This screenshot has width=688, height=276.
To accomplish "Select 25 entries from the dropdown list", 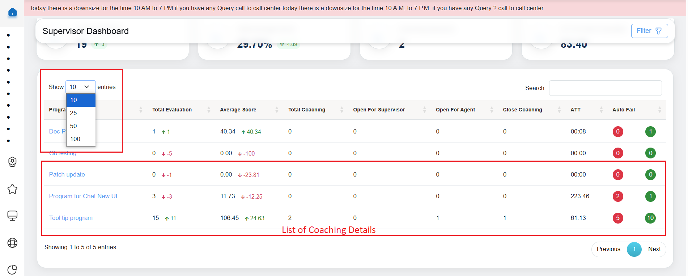I will tap(74, 113).
